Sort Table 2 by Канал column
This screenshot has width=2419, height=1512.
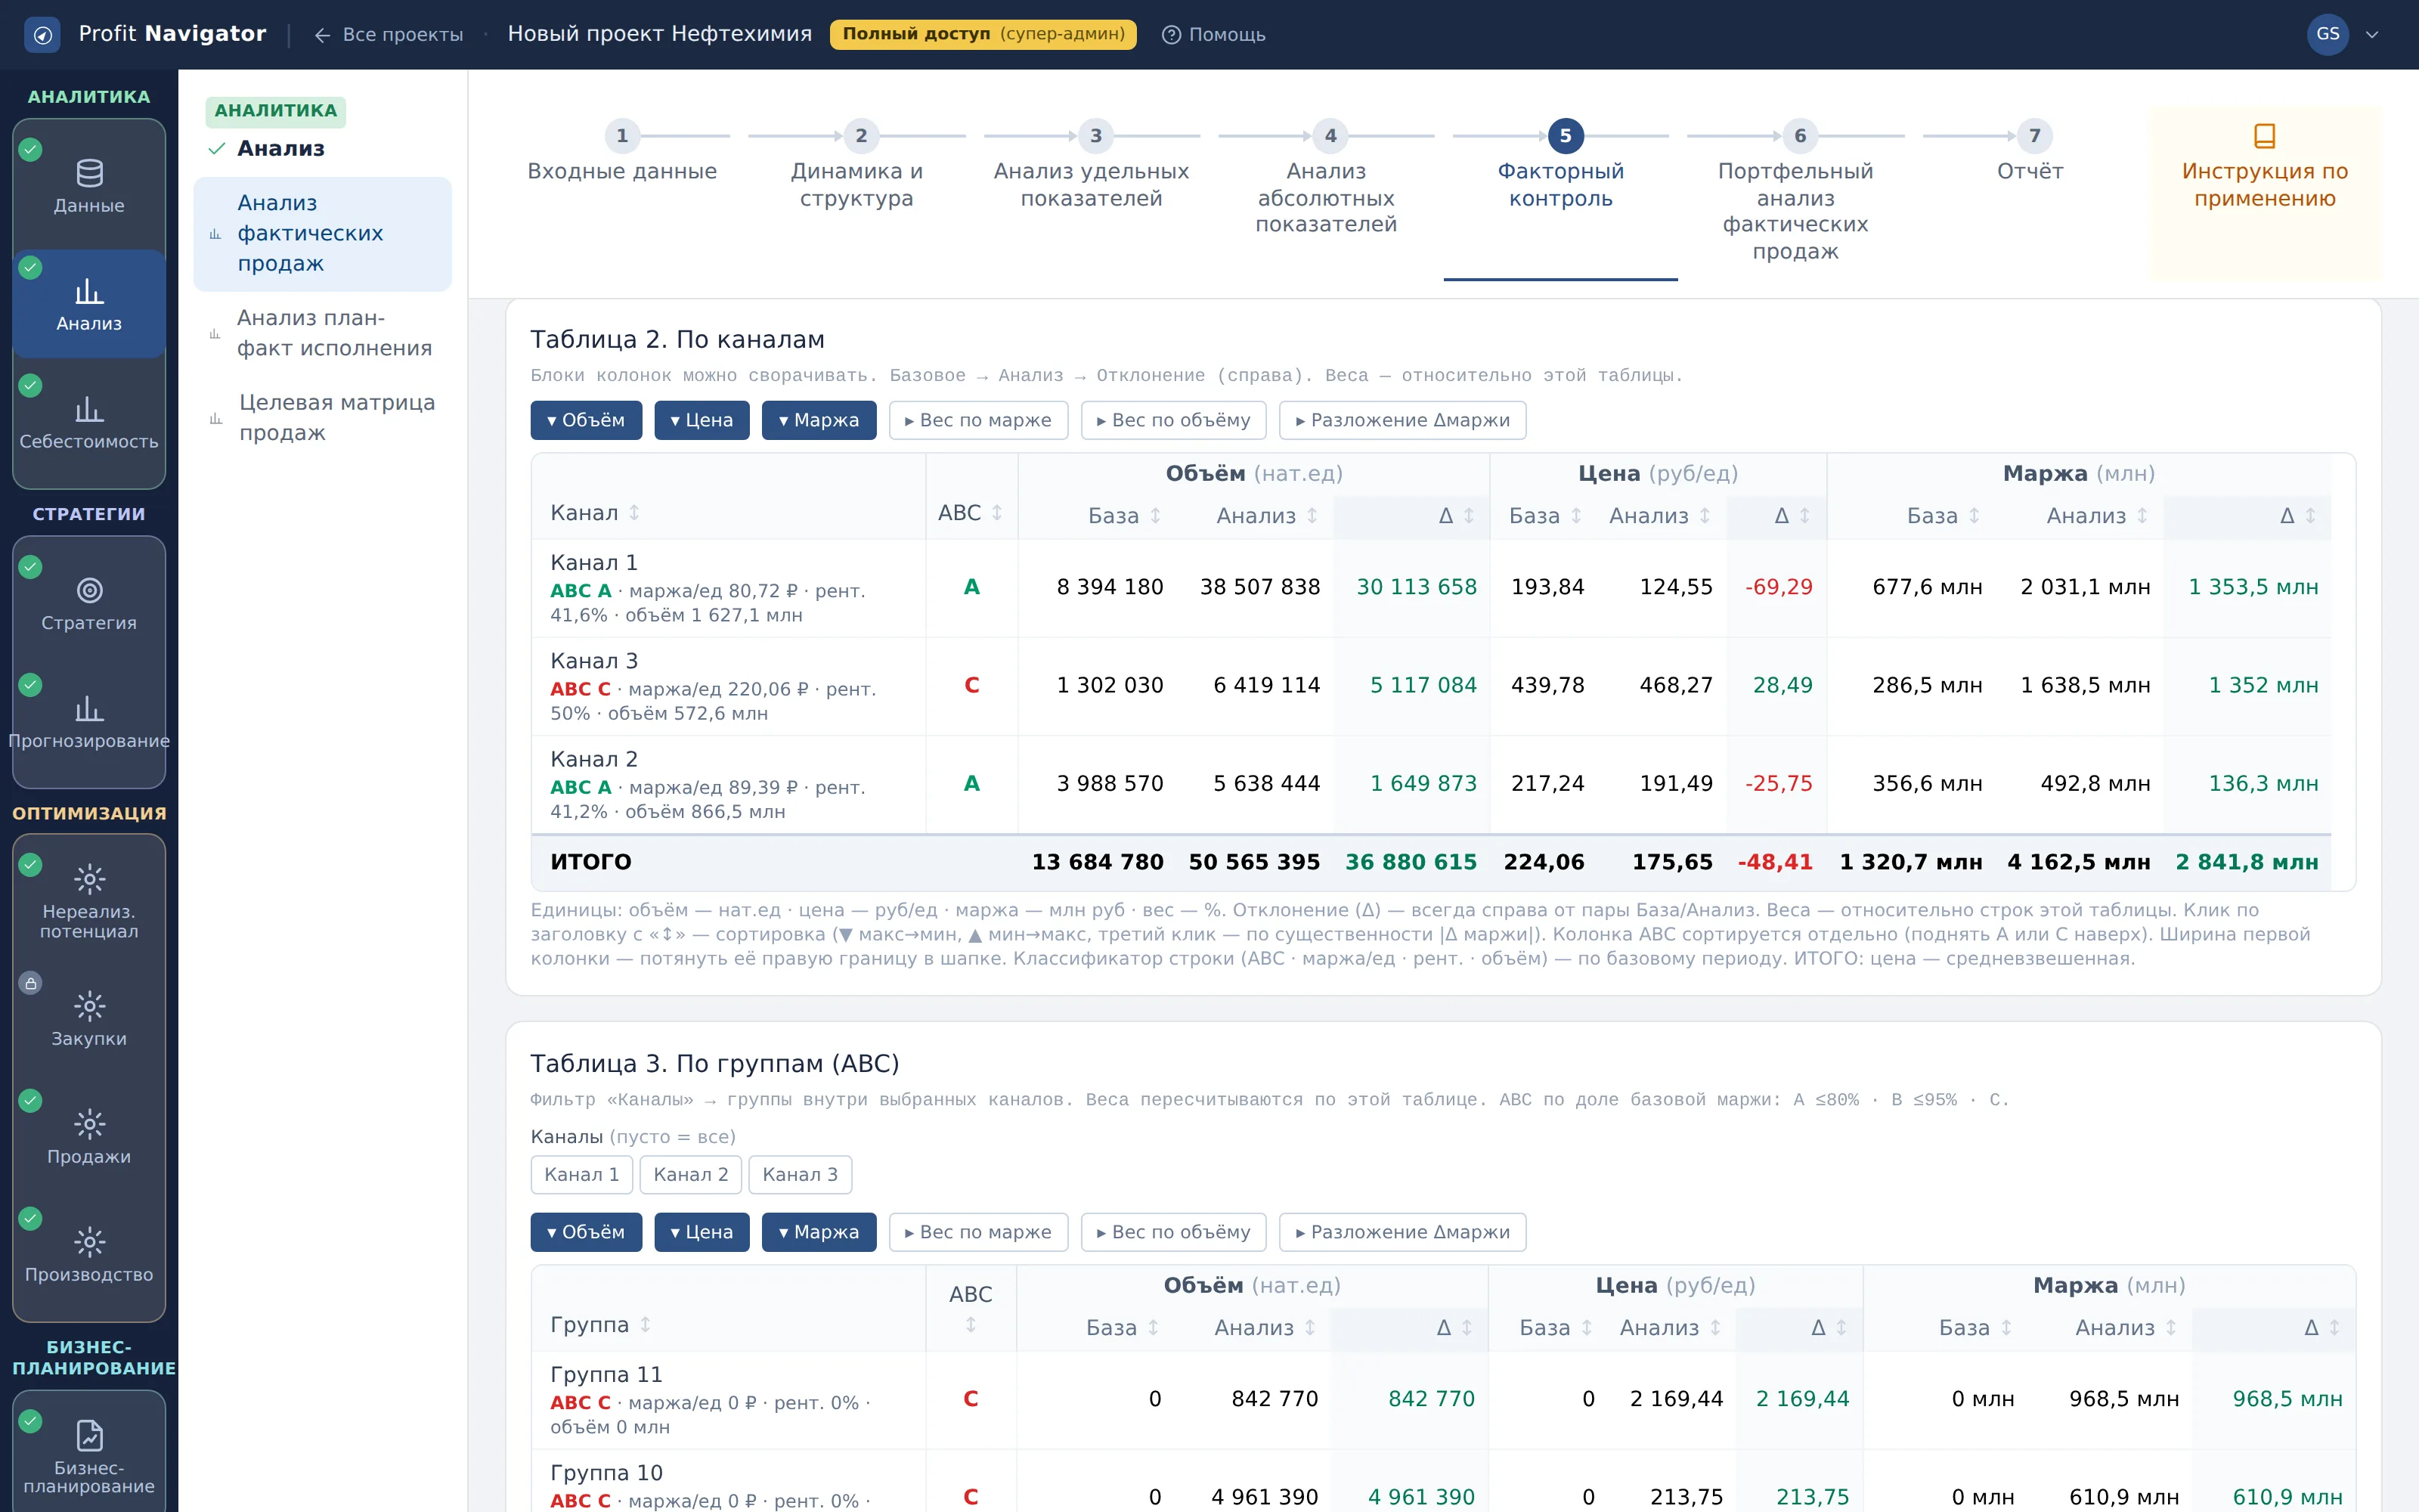click(x=595, y=513)
